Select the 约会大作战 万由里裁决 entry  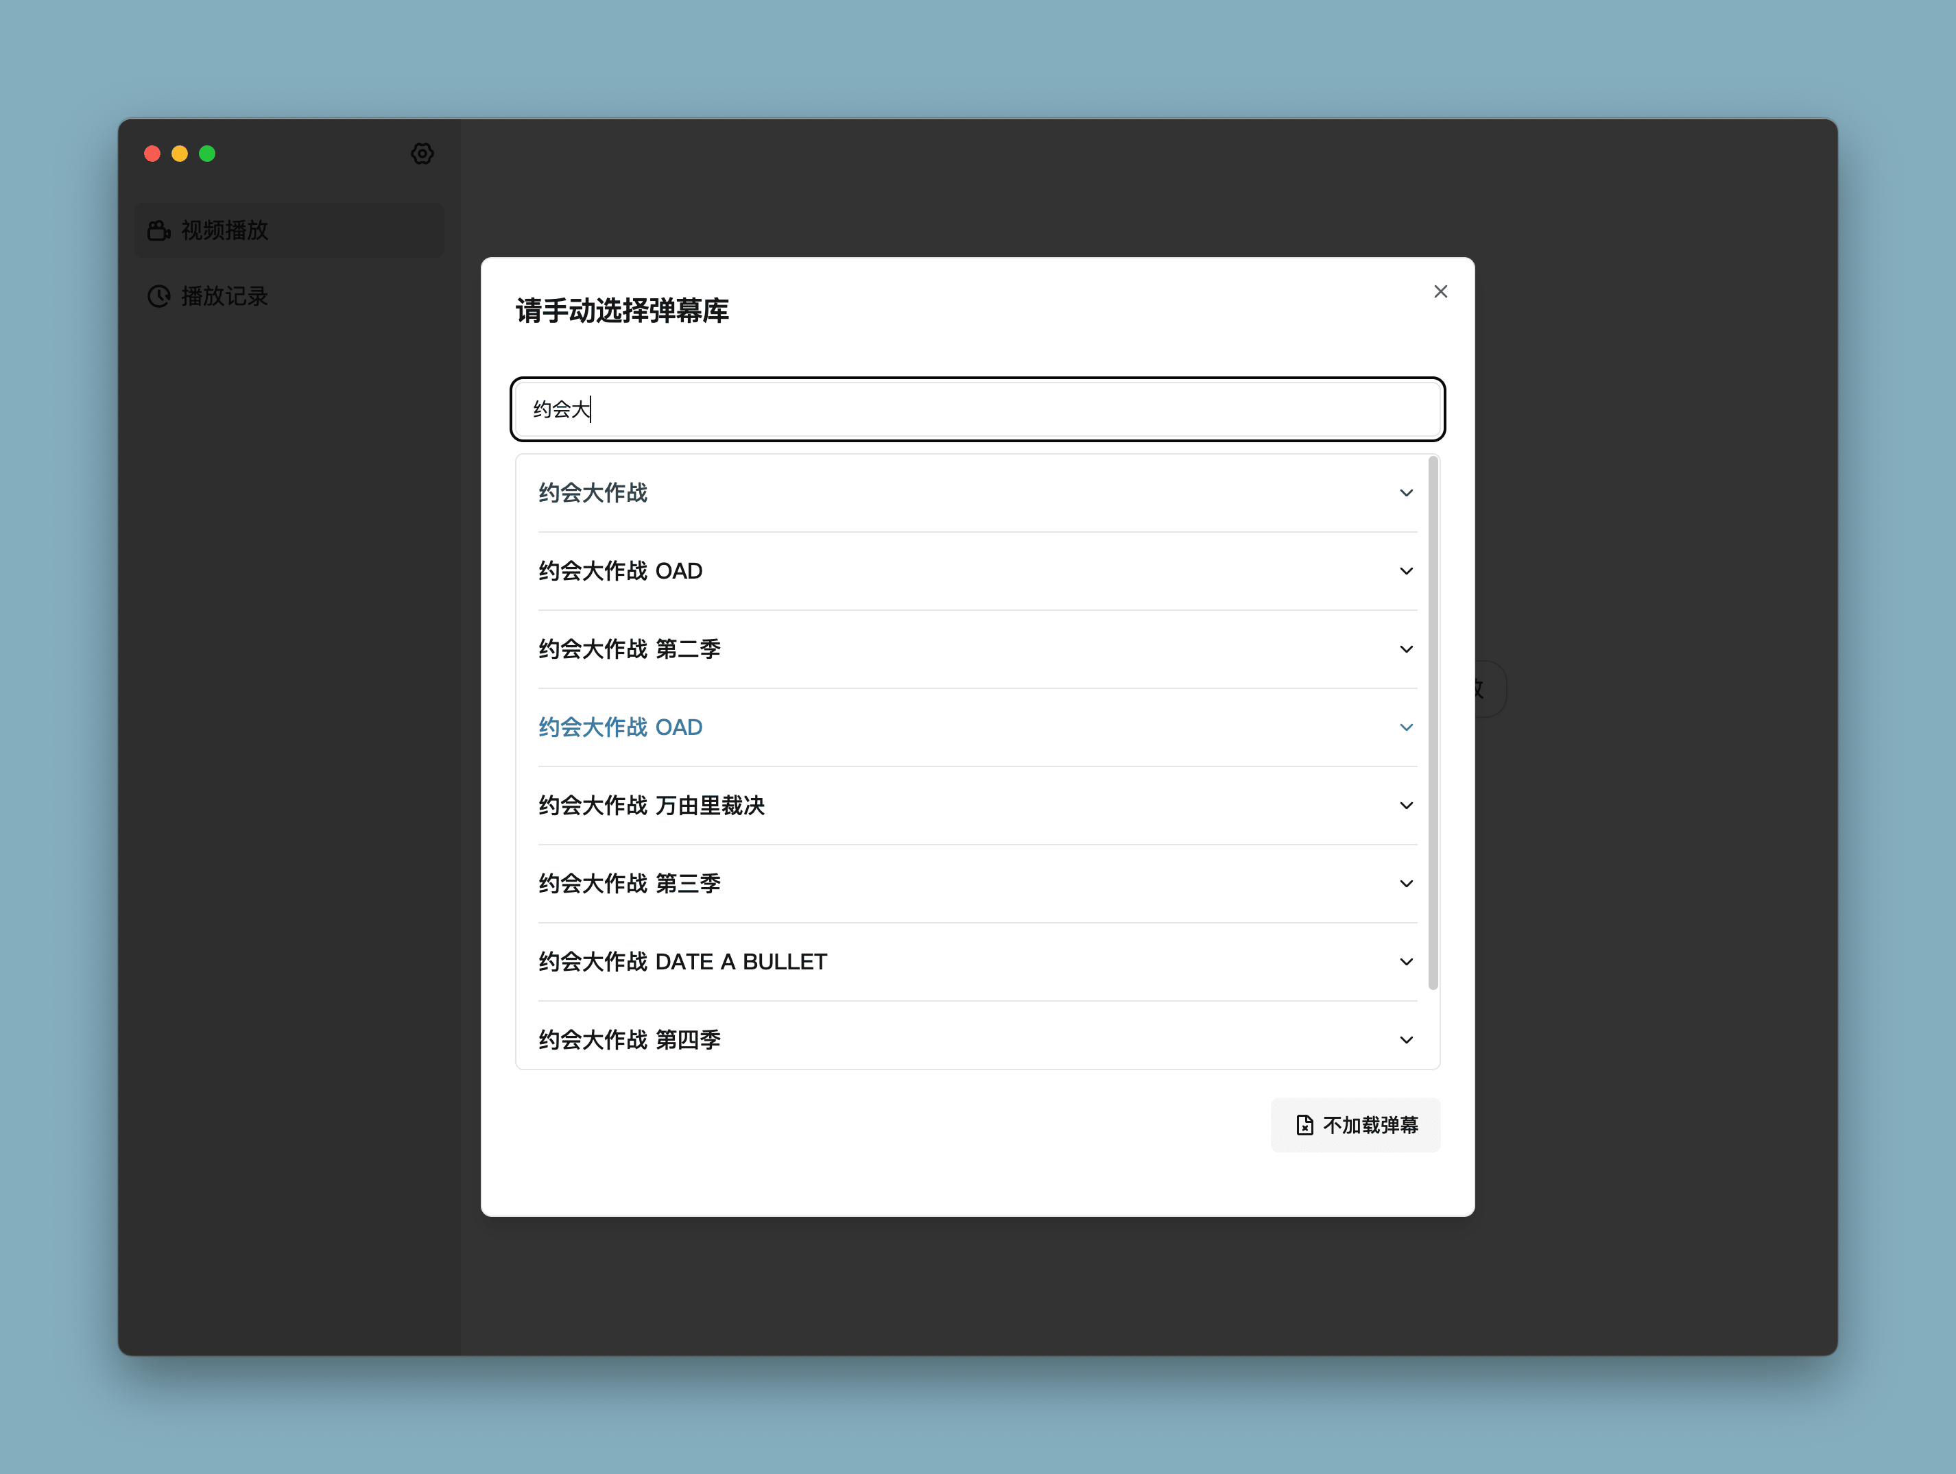(x=652, y=805)
